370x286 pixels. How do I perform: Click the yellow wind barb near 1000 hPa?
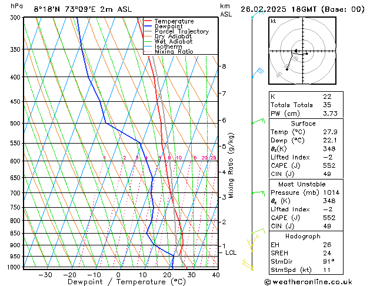tap(248, 265)
